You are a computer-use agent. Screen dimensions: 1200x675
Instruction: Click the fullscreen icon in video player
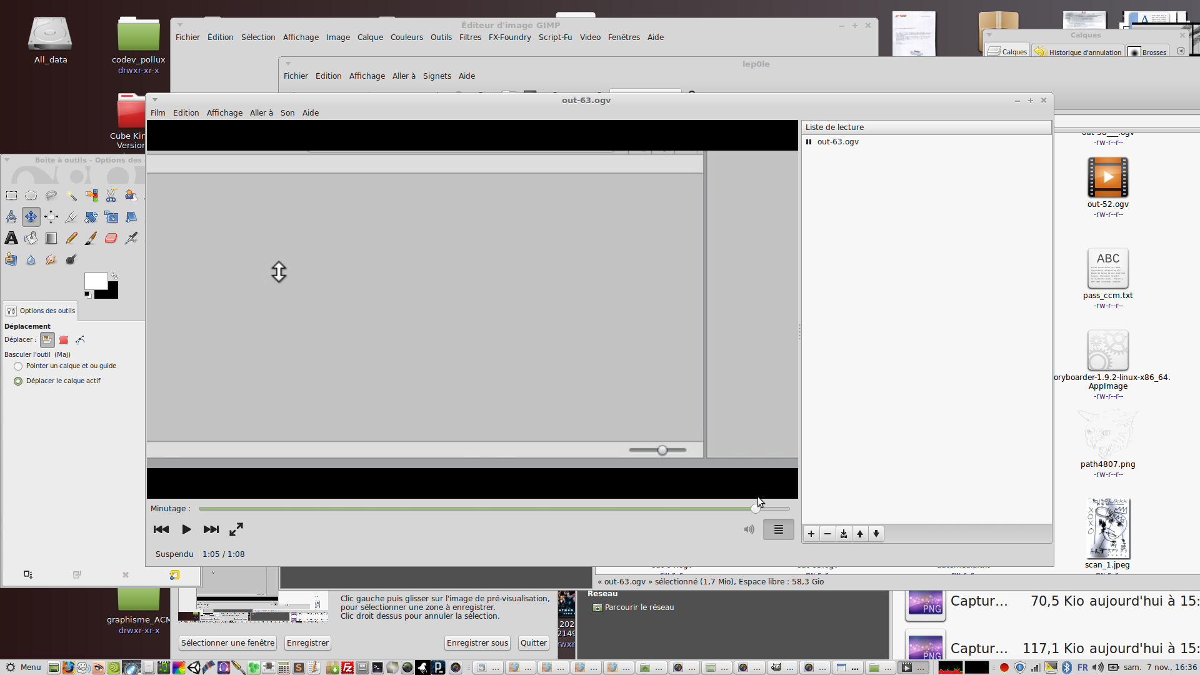236,529
